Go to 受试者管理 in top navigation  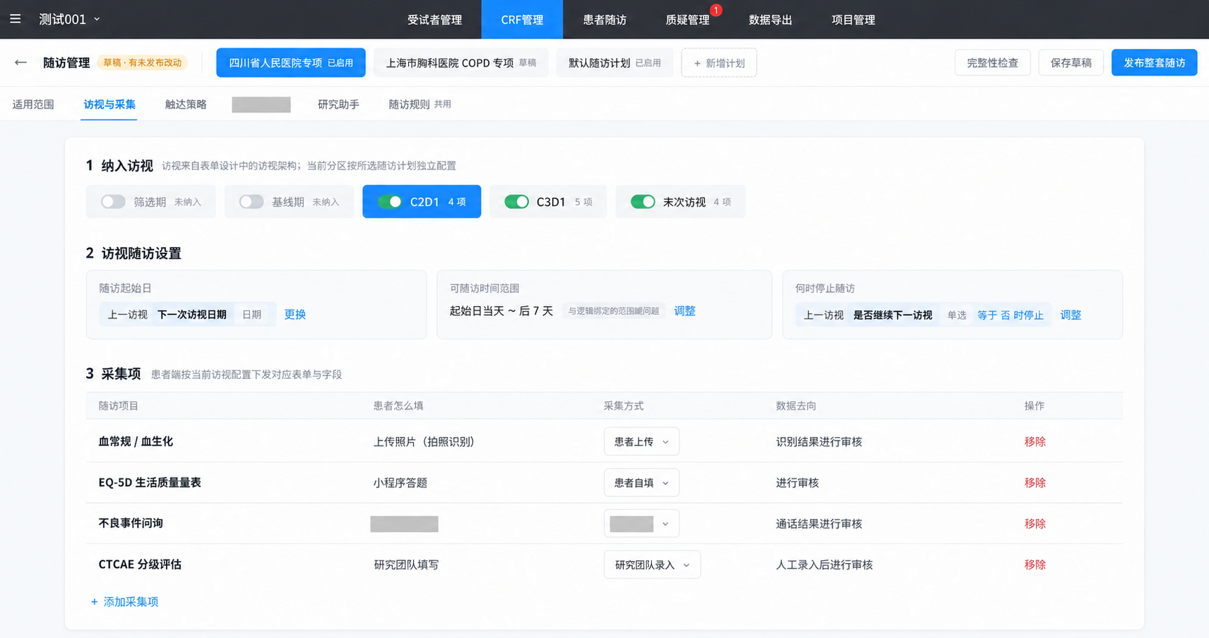(435, 20)
